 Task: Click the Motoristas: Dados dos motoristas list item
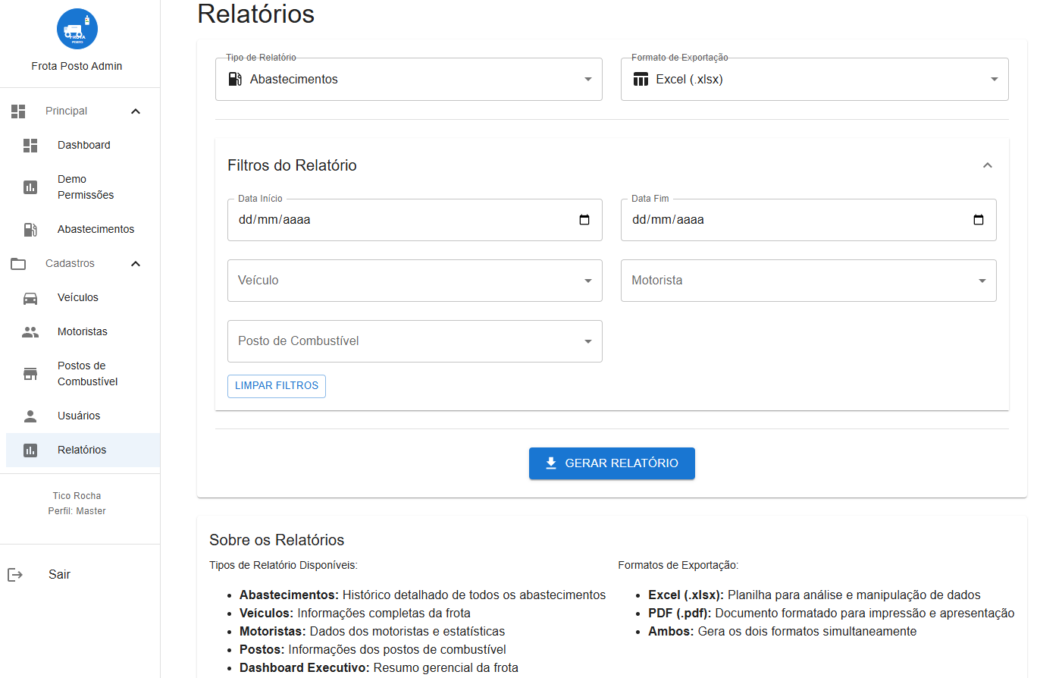pyautogui.click(x=372, y=632)
